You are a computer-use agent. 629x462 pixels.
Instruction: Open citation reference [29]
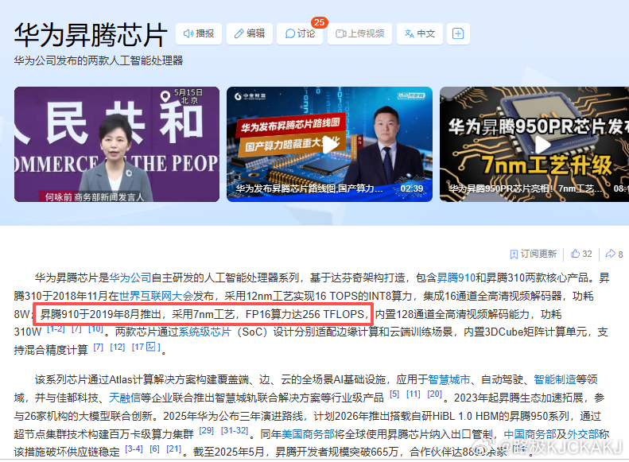pos(207,431)
